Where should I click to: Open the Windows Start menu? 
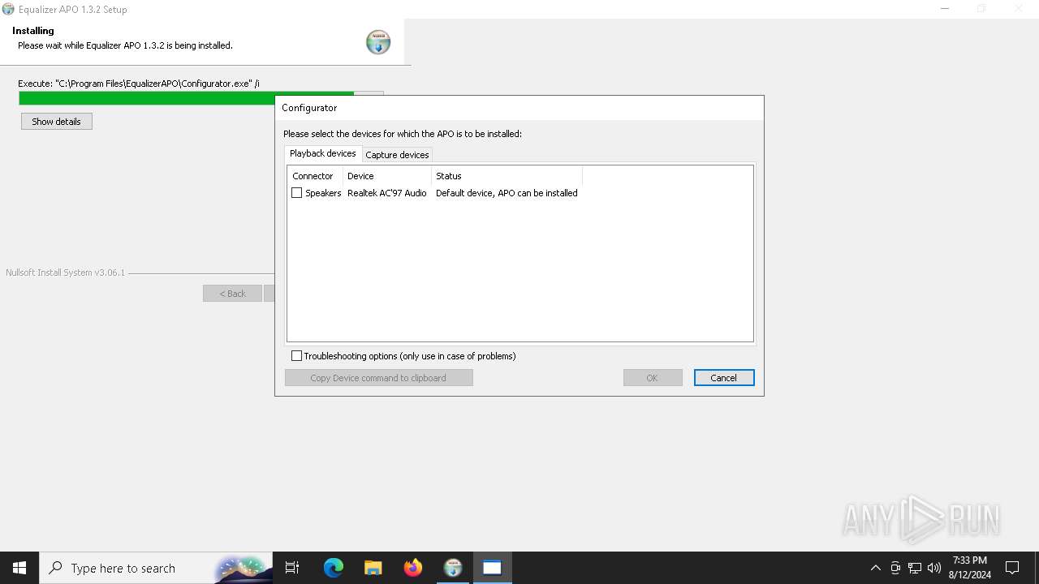pyautogui.click(x=19, y=568)
